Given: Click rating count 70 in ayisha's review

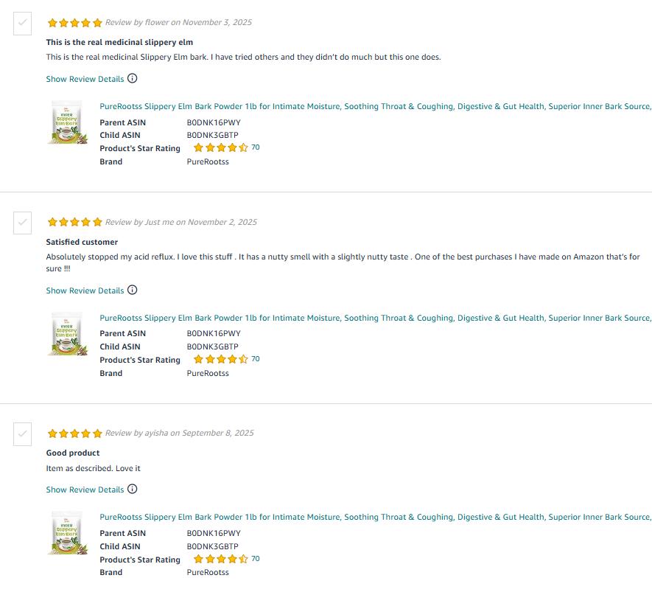Looking at the screenshot, I should tap(256, 559).
